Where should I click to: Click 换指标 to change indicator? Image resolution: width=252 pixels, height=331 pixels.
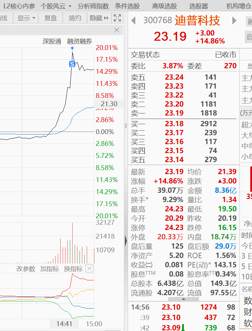(73, 269)
